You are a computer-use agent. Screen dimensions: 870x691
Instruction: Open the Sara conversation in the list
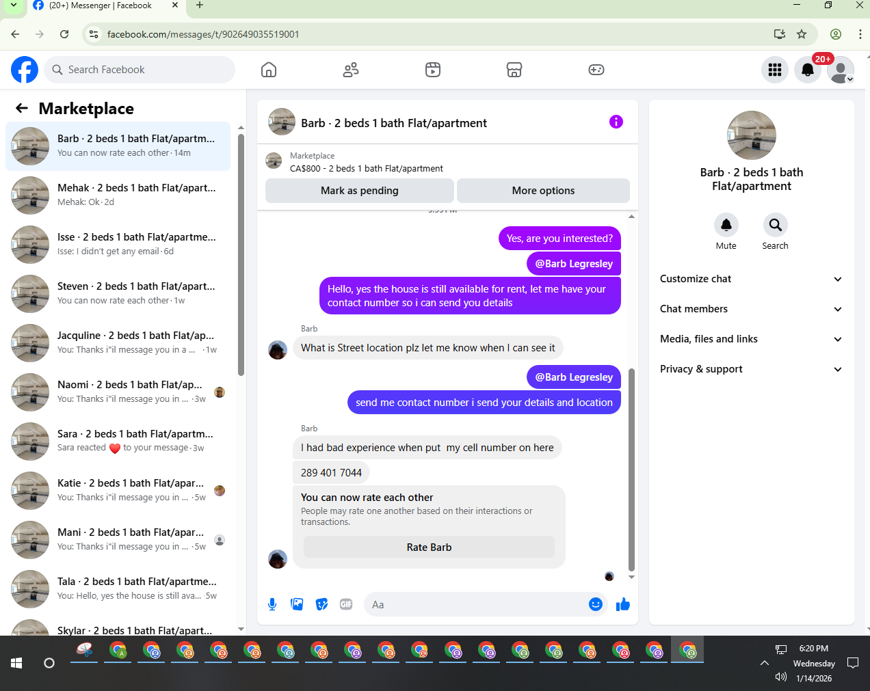[x=118, y=442]
